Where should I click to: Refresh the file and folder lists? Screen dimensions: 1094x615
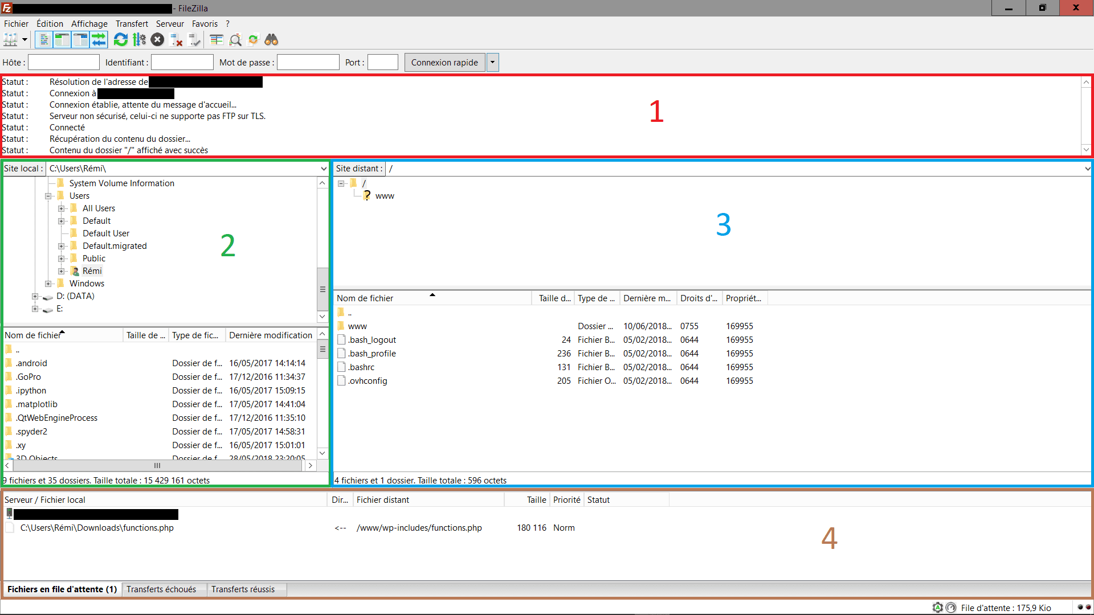(x=121, y=40)
